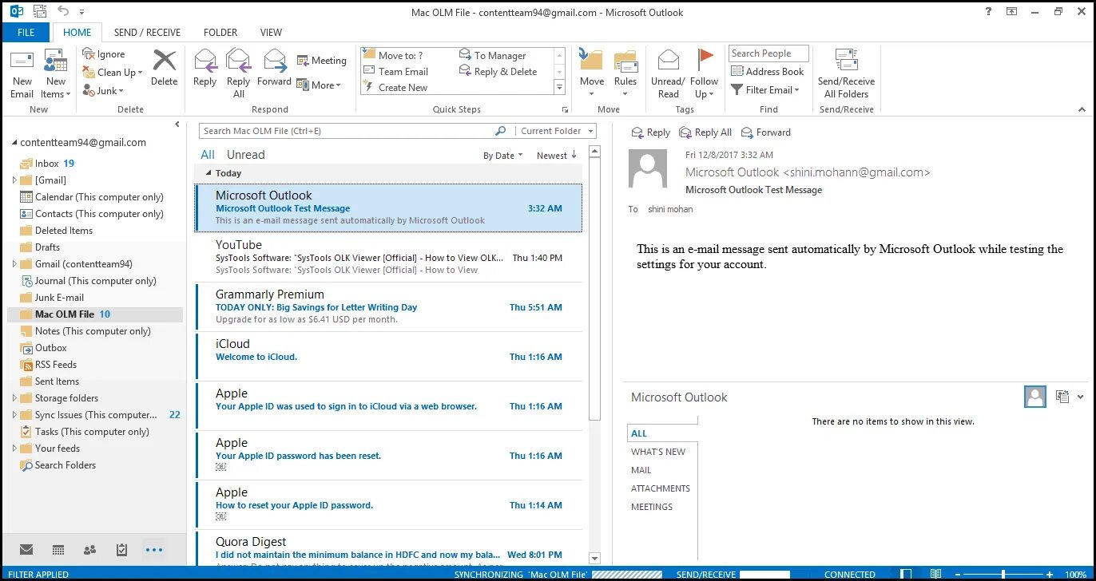1096x581 pixels.
Task: Collapse the contentteam94@gmail.com account tree
Action: 14,143
